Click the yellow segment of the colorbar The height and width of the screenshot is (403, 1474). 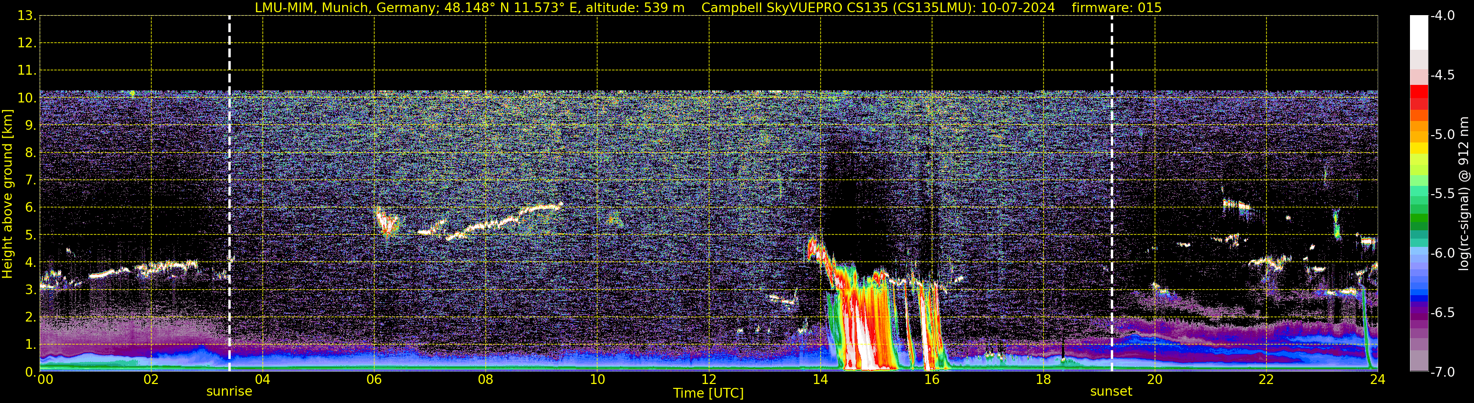[1419, 148]
